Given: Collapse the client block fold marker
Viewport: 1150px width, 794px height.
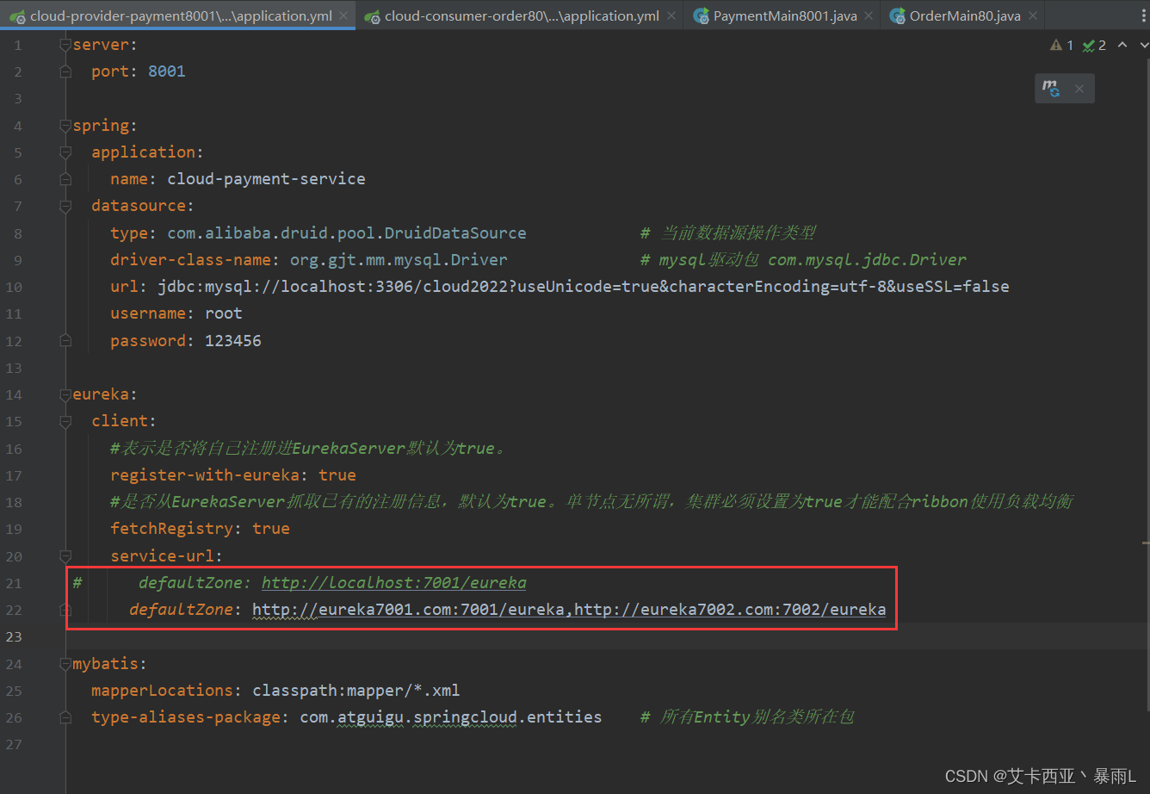Looking at the screenshot, I should point(65,421).
